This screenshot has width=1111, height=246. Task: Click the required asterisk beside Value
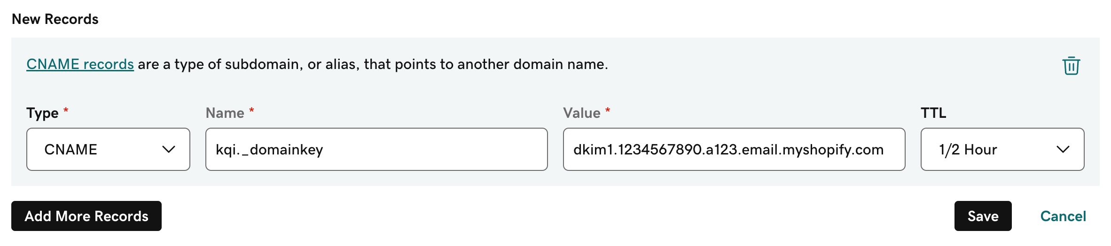coord(608,110)
